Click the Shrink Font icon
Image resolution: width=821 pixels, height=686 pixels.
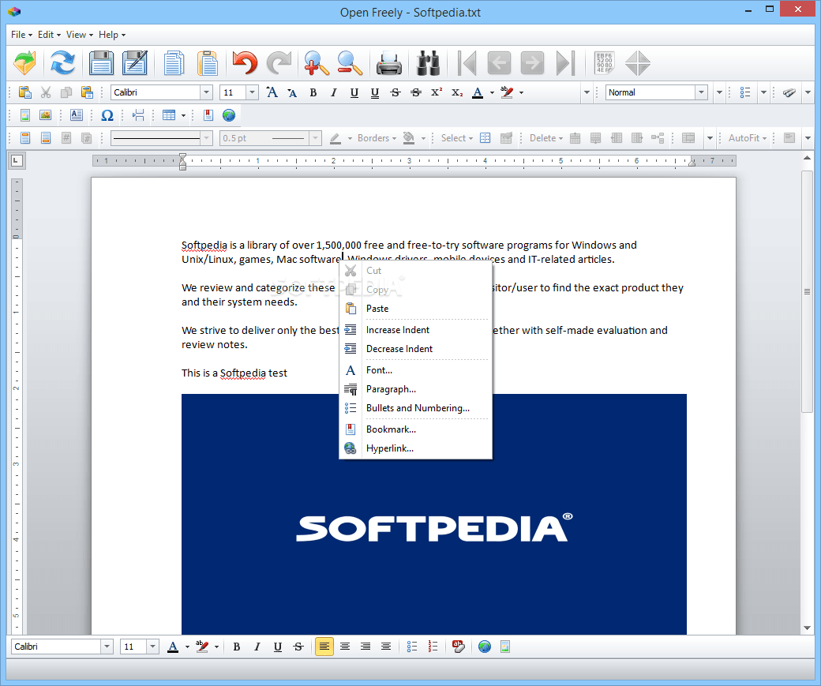click(x=292, y=92)
